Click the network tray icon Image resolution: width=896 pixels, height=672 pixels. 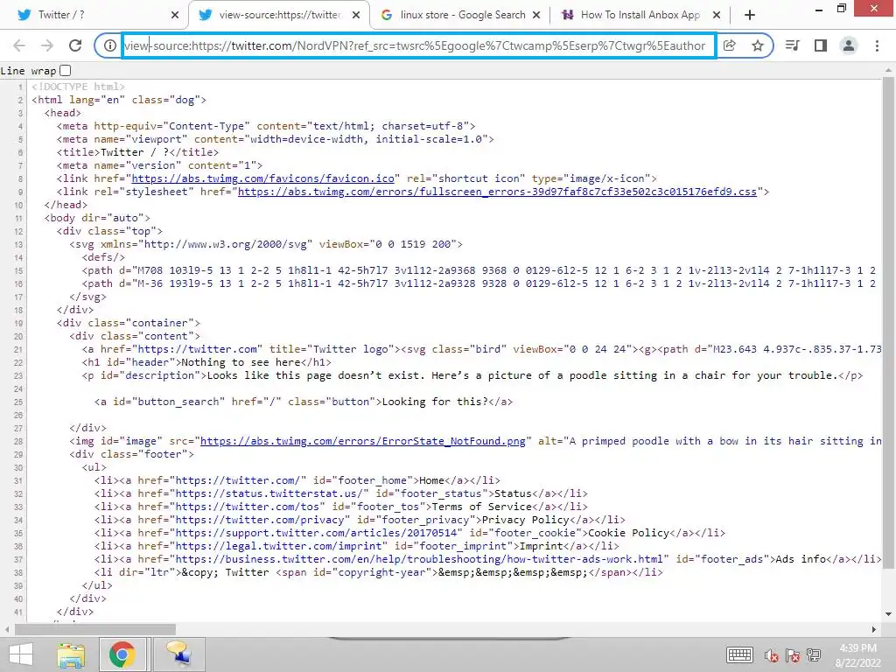tap(814, 655)
